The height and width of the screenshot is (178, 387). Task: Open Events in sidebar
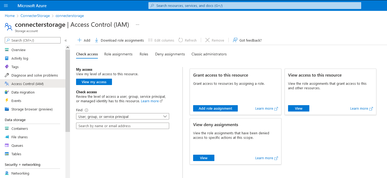[16, 101]
